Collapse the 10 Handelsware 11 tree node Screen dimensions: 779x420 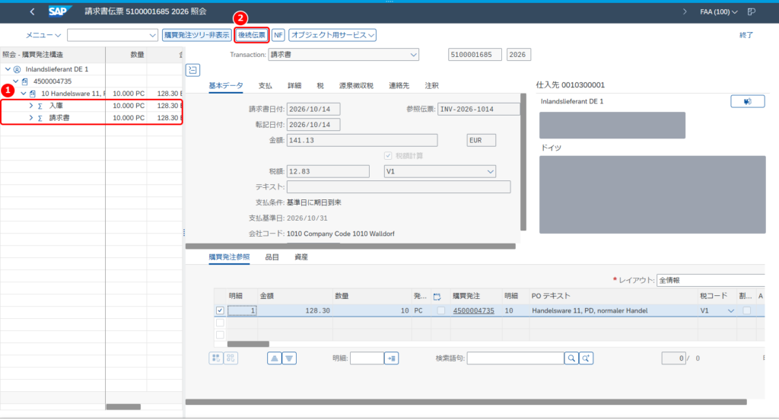pos(24,94)
